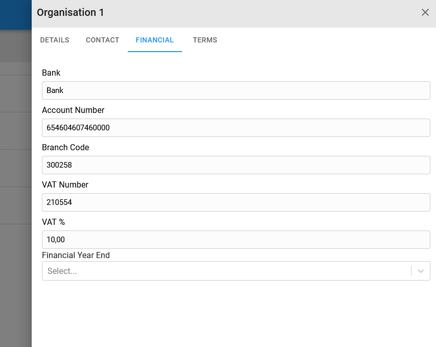Image resolution: width=436 pixels, height=347 pixels.
Task: Open the Financial Year End dropdown
Action: pyautogui.click(x=236, y=271)
